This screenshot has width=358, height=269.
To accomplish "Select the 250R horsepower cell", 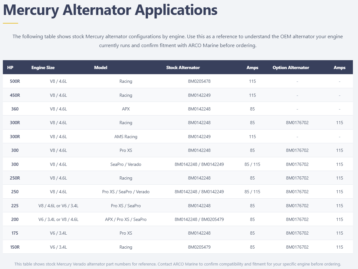I will tap(15, 178).
